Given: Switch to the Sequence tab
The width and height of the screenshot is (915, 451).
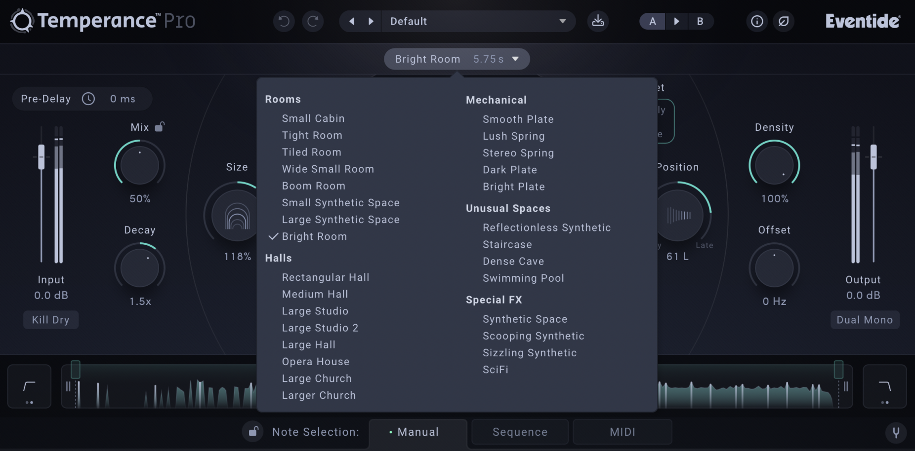Looking at the screenshot, I should click(x=520, y=432).
